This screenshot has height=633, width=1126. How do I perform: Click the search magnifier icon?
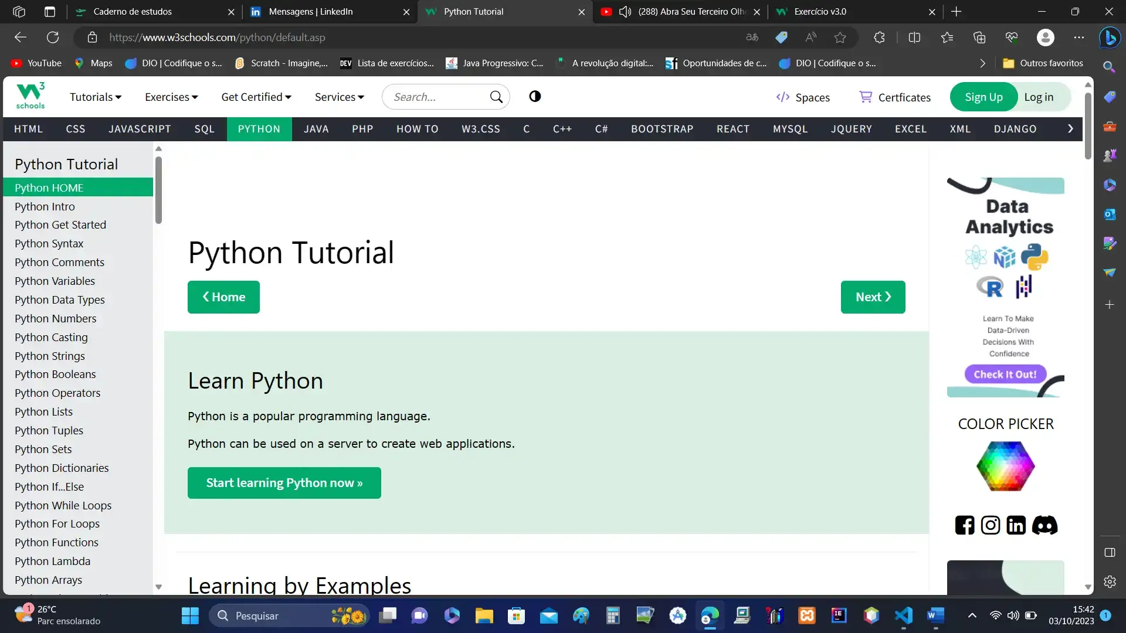pyautogui.click(x=496, y=97)
